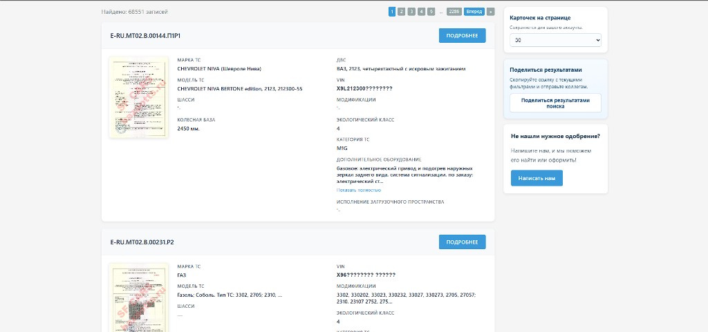Click CHEVROLET NIVA (Шевроле Нива) brand text
Screen dimensions: 708x332
219,69
